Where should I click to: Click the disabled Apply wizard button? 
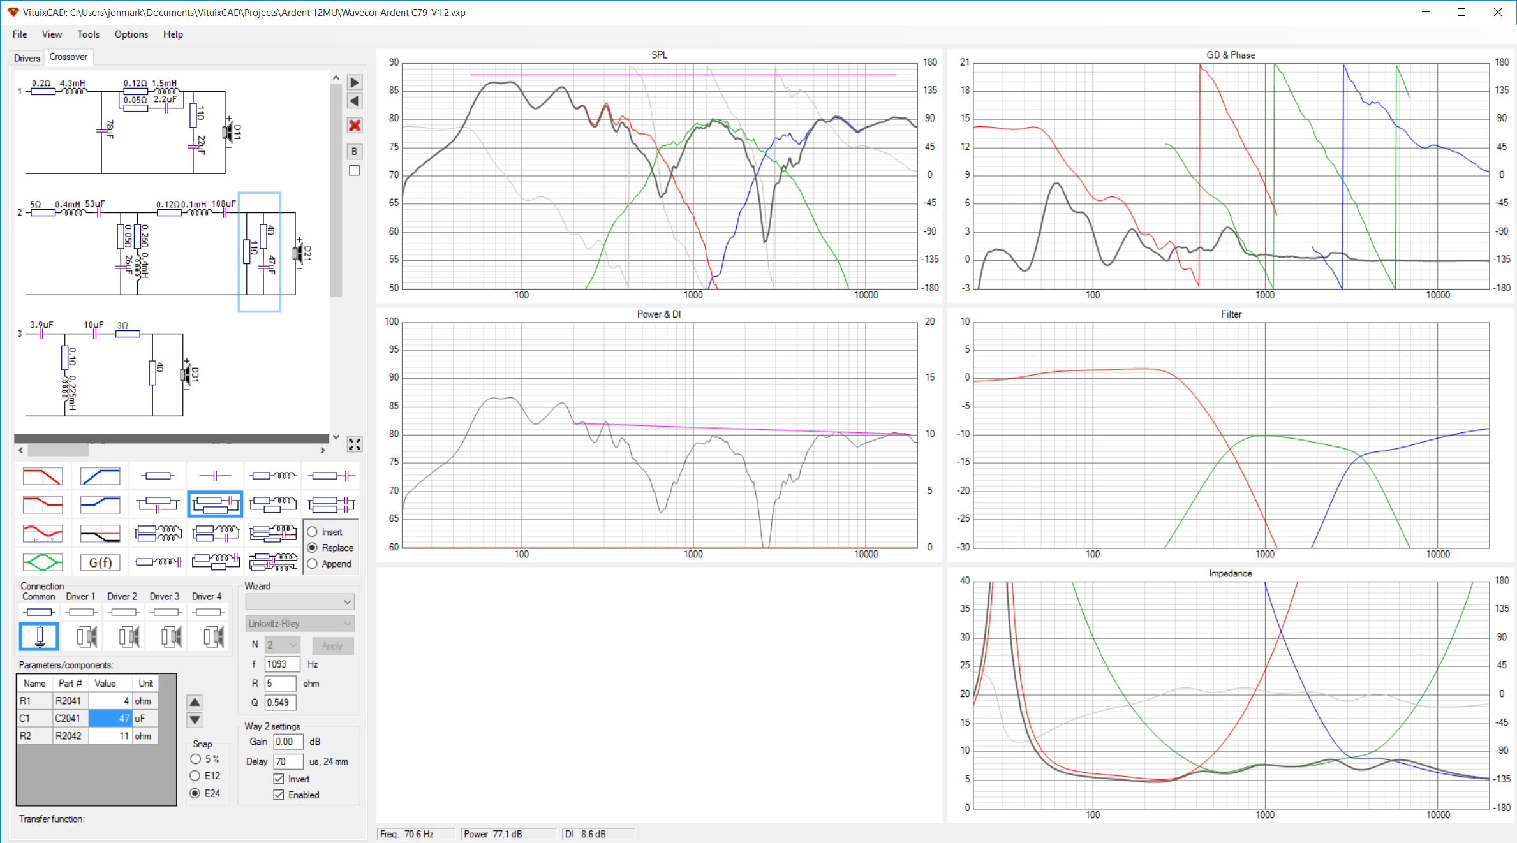[x=332, y=646]
